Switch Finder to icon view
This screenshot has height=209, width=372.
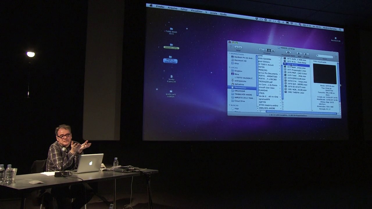(261, 50)
